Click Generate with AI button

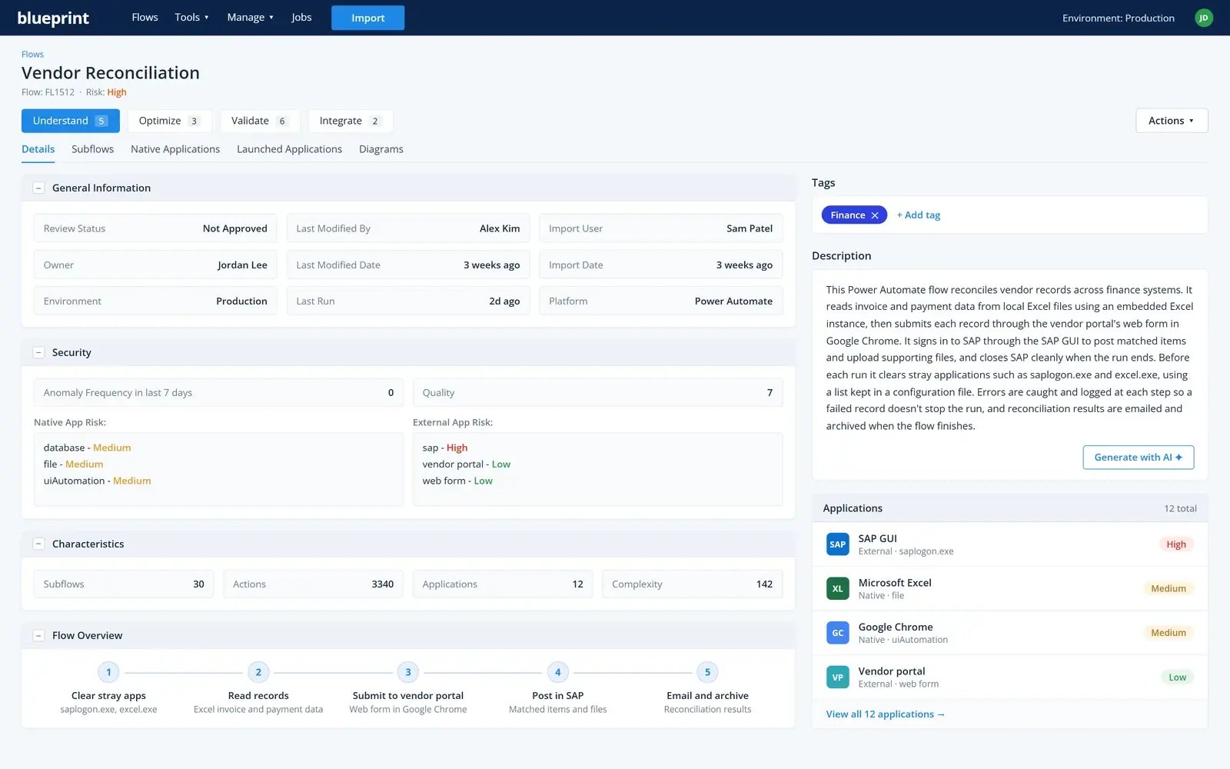coord(1139,458)
